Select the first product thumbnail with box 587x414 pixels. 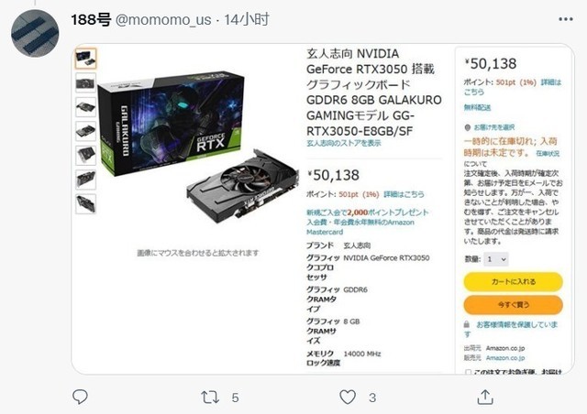click(85, 59)
